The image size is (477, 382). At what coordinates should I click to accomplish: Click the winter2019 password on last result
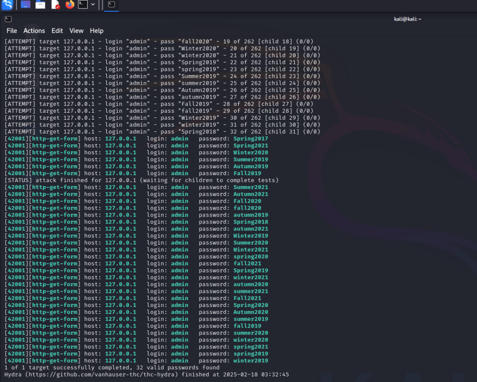(x=250, y=361)
